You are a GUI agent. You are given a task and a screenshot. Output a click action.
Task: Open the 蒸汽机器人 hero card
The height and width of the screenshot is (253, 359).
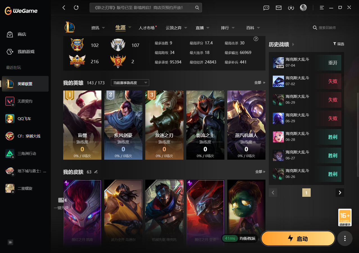(246, 125)
